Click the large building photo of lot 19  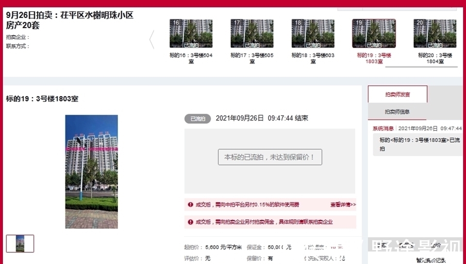pos(92,172)
